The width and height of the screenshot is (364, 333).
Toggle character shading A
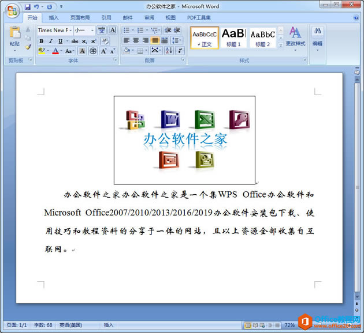(x=82, y=51)
